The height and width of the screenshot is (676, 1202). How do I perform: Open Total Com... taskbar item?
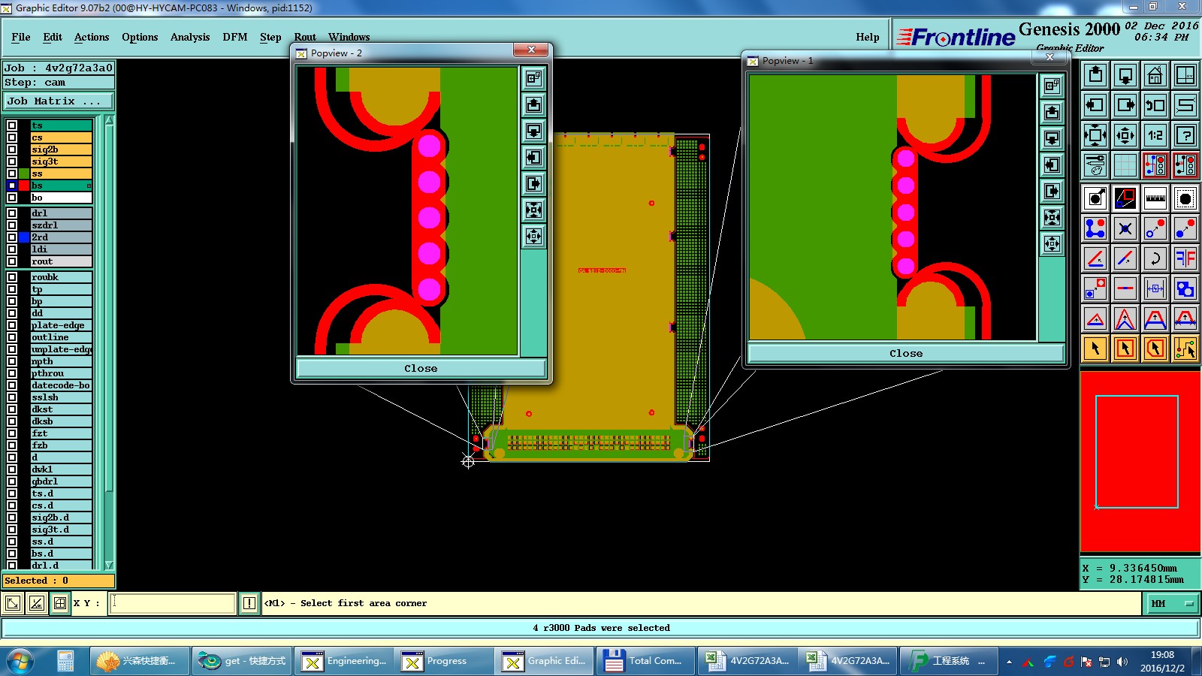[646, 661]
